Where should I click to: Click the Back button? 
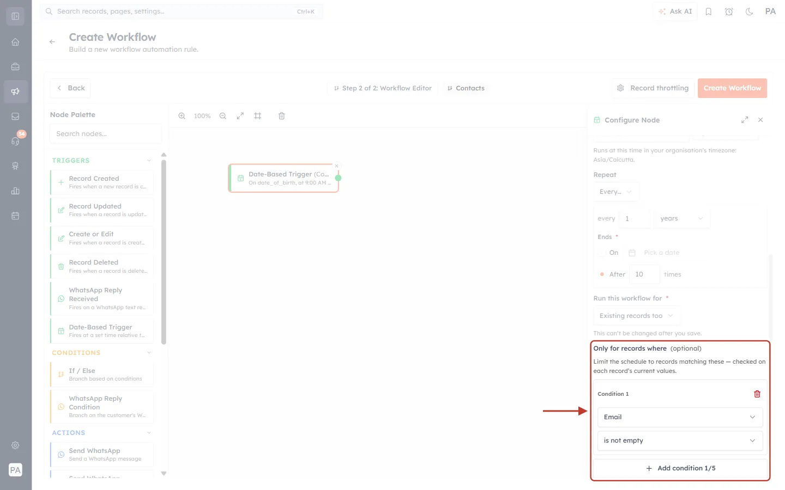pos(70,88)
